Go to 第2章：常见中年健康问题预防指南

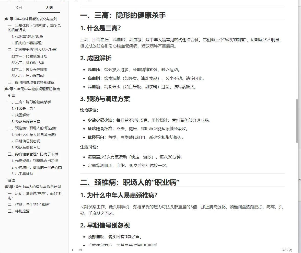[x=32, y=89]
